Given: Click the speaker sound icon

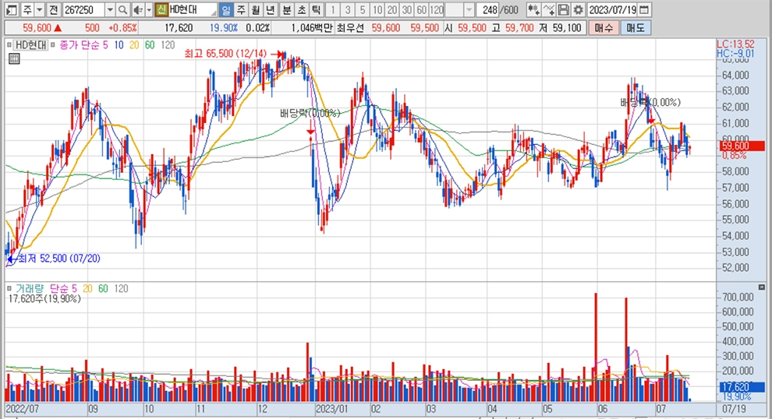Looking at the screenshot, I should [x=137, y=10].
